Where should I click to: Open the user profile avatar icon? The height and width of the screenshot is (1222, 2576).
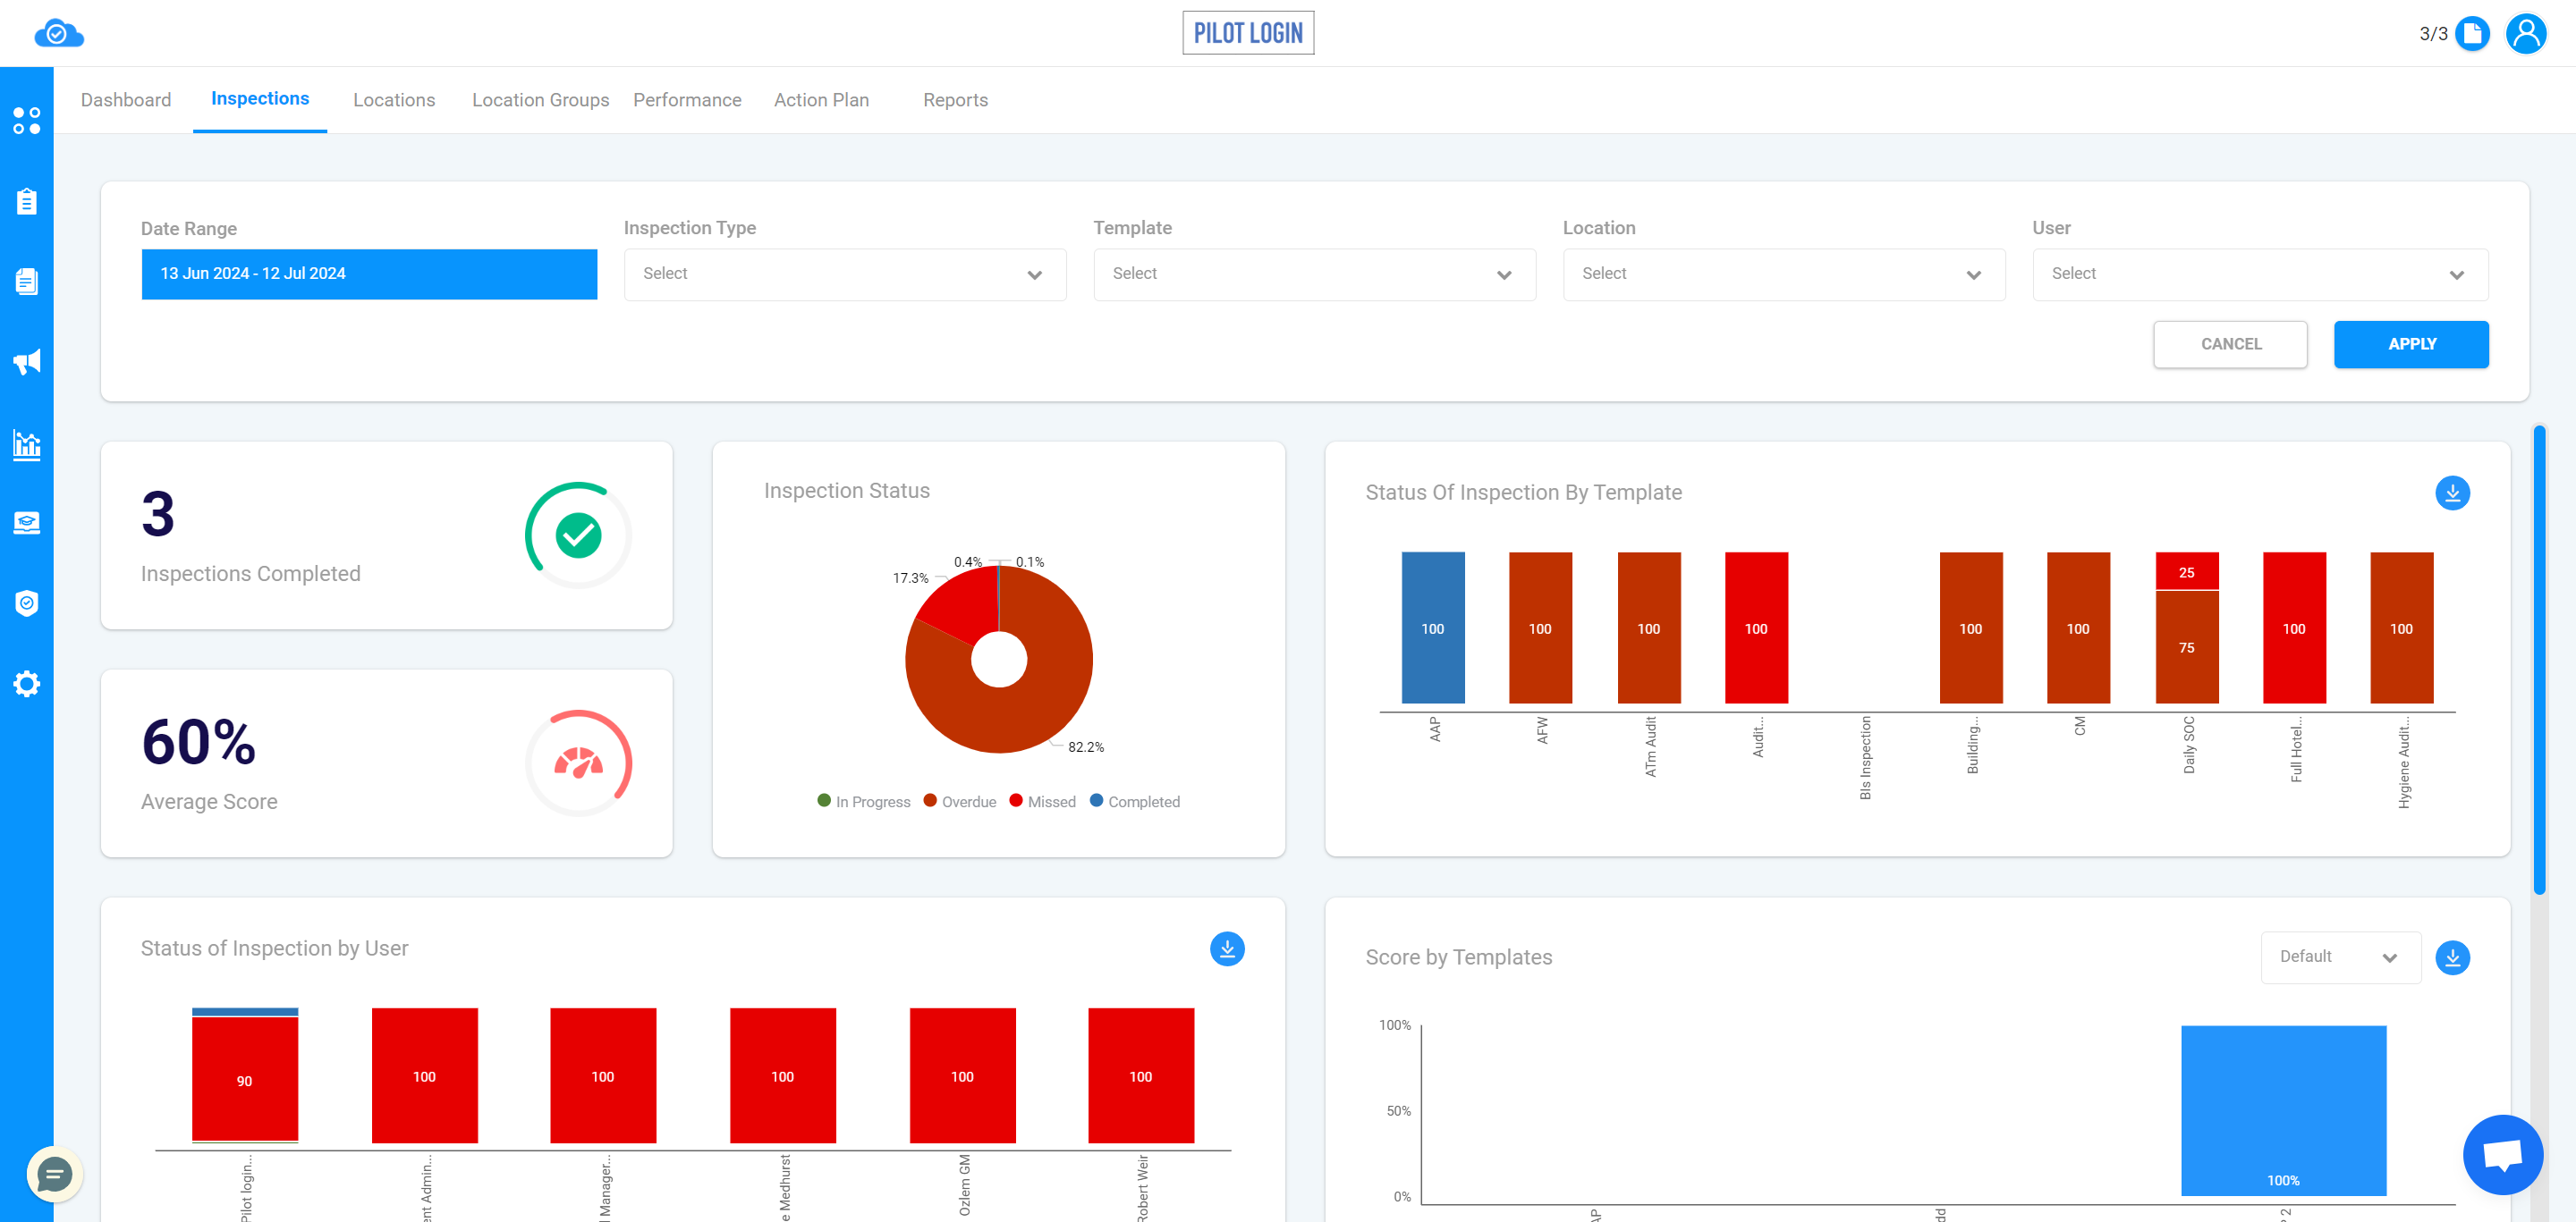[2526, 34]
